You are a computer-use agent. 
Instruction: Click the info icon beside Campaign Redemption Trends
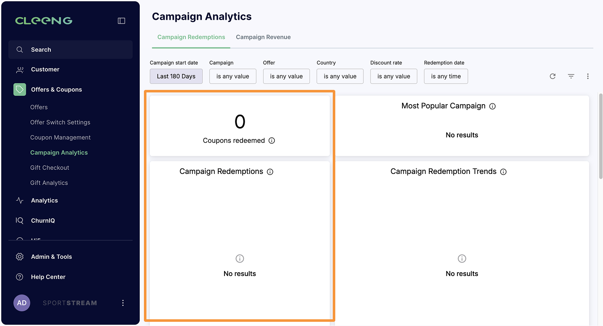(504, 172)
